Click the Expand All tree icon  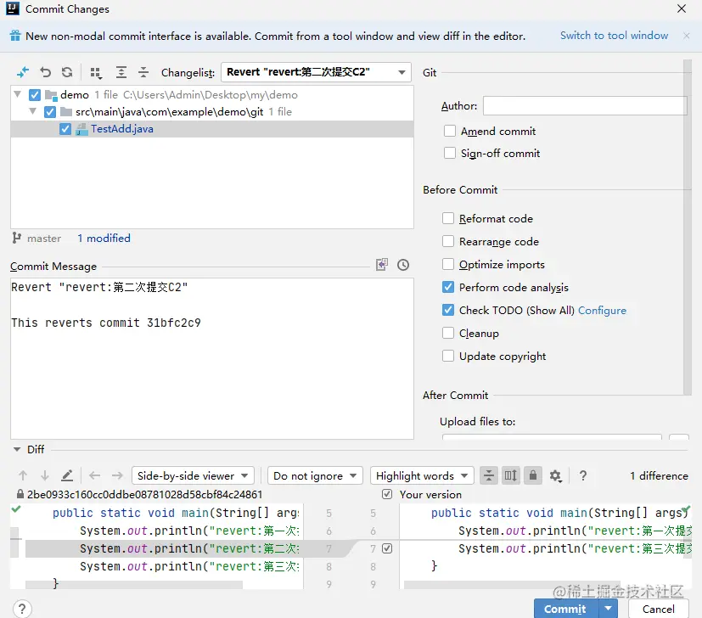click(121, 72)
